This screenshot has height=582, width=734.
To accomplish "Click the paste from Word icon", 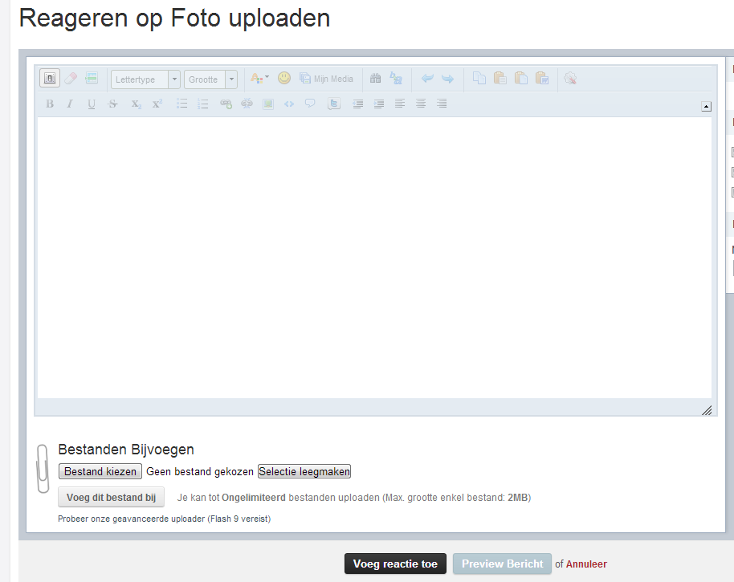I will tap(542, 78).
